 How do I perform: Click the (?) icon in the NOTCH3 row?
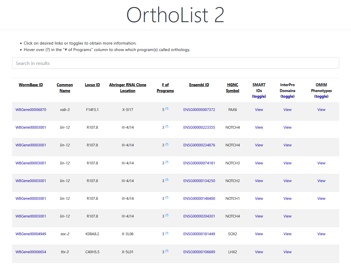coord(167,162)
